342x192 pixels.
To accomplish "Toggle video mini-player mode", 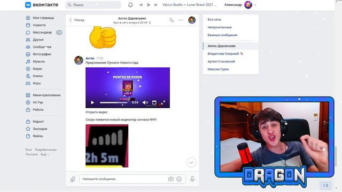I will (x=154, y=102).
